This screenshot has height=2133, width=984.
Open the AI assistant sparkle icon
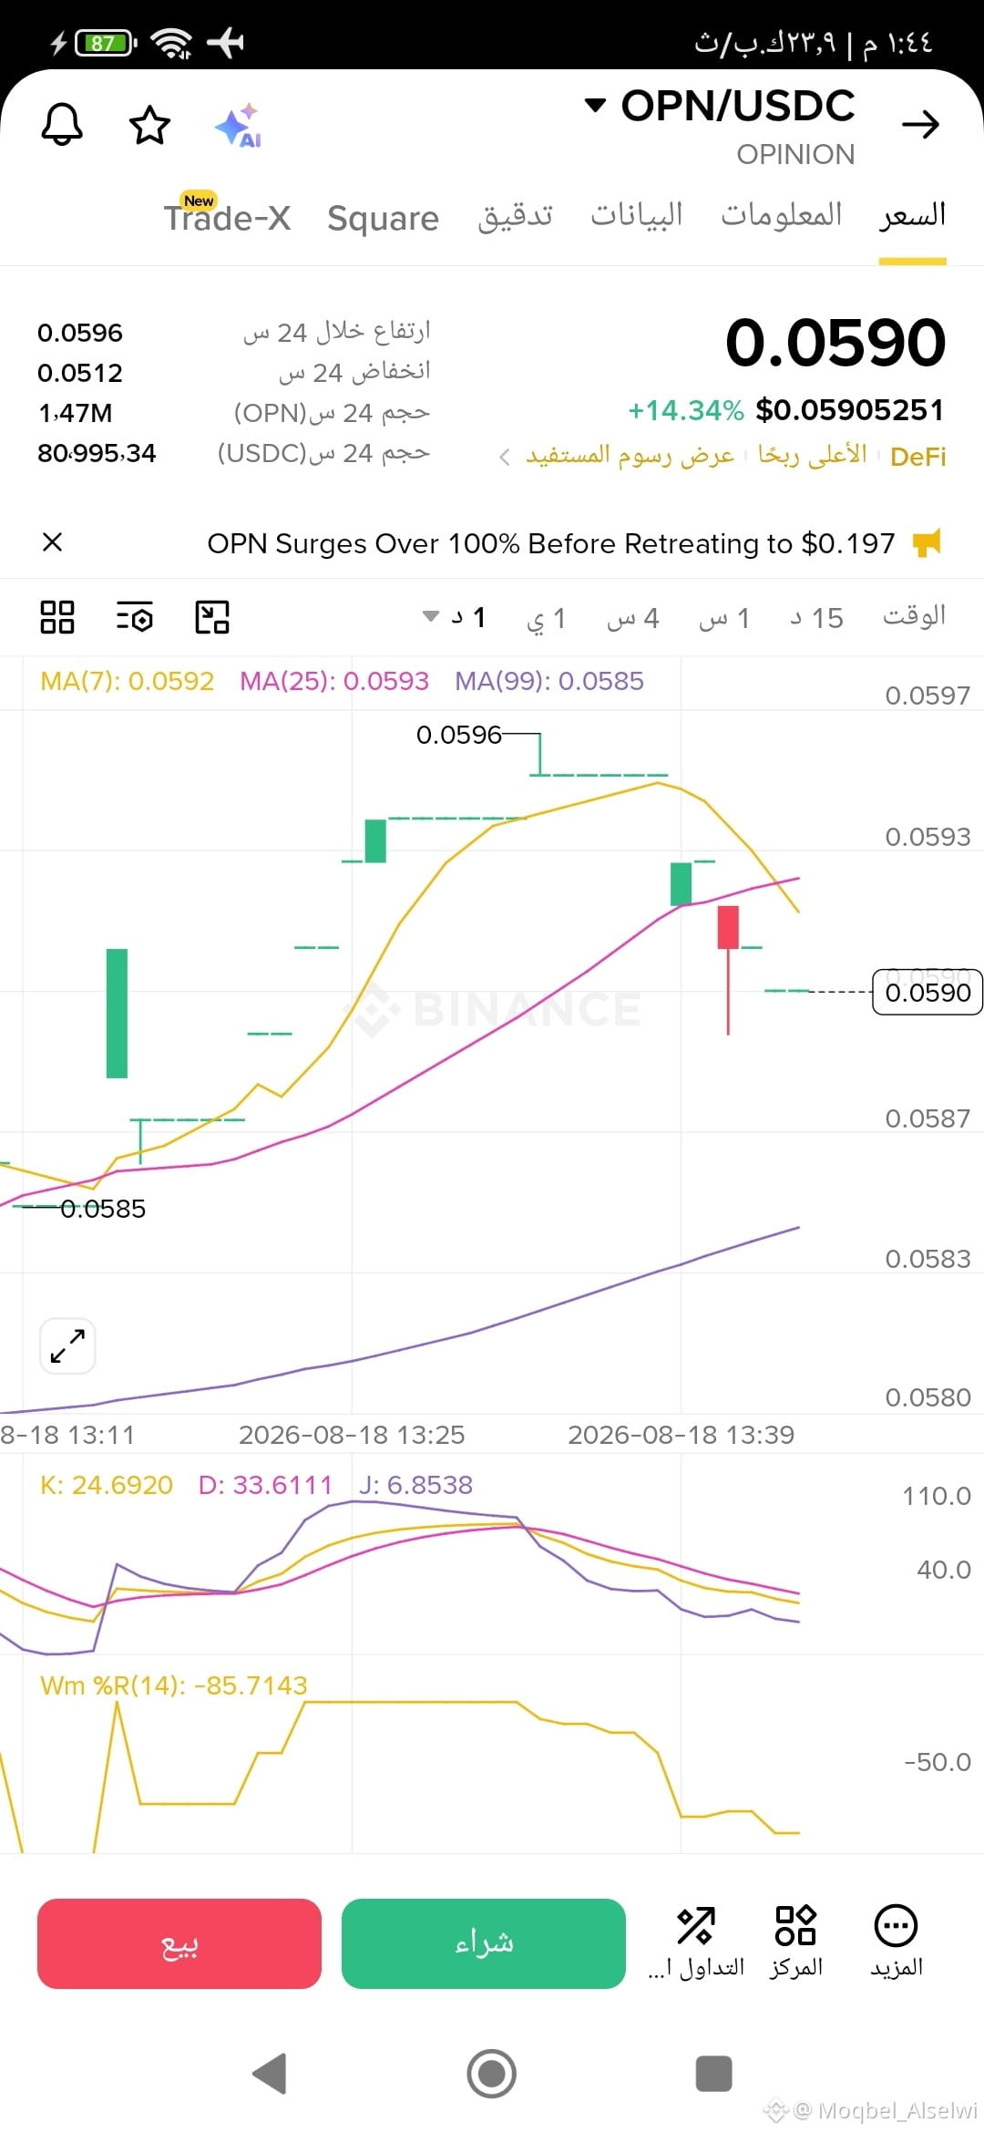pyautogui.click(x=238, y=125)
